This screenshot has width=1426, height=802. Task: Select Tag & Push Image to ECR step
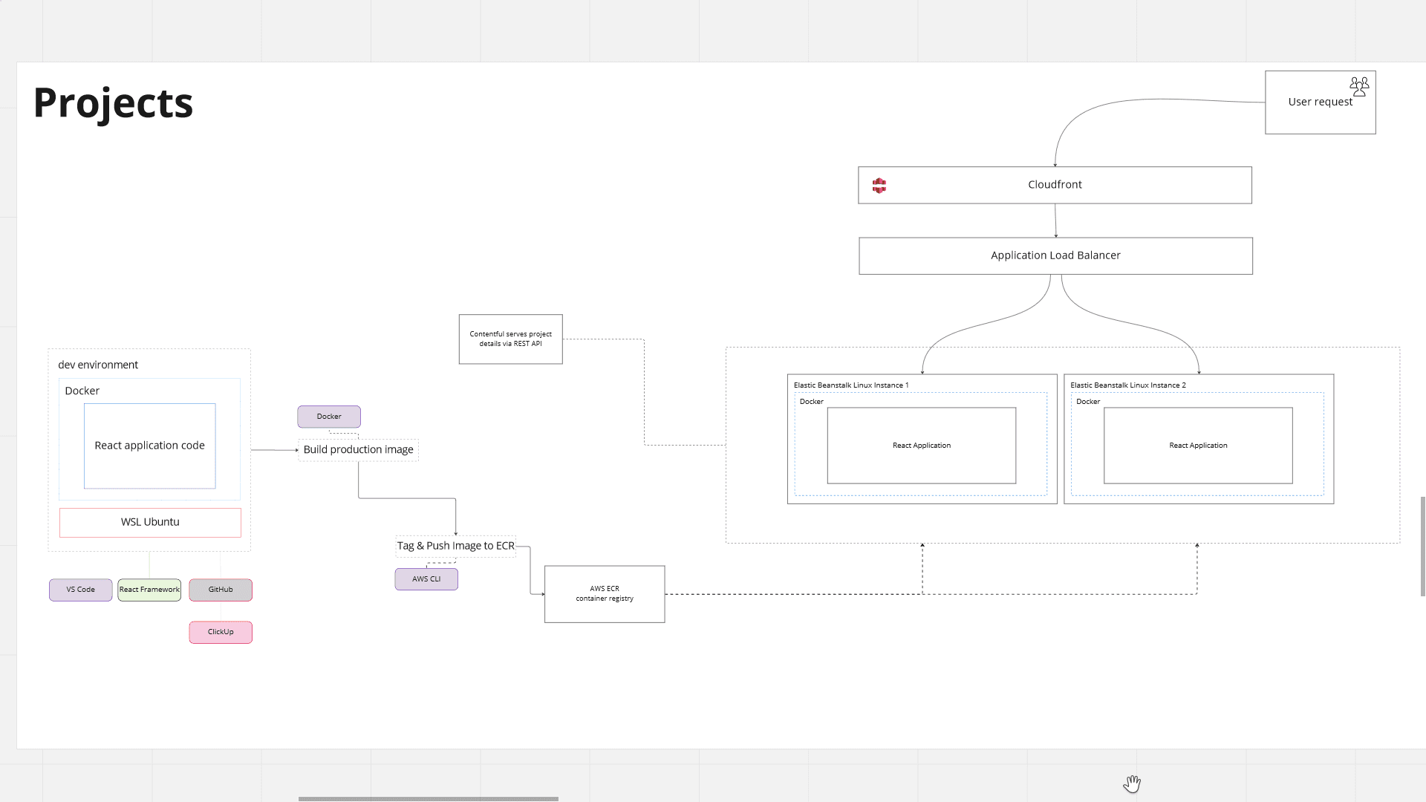tap(455, 546)
